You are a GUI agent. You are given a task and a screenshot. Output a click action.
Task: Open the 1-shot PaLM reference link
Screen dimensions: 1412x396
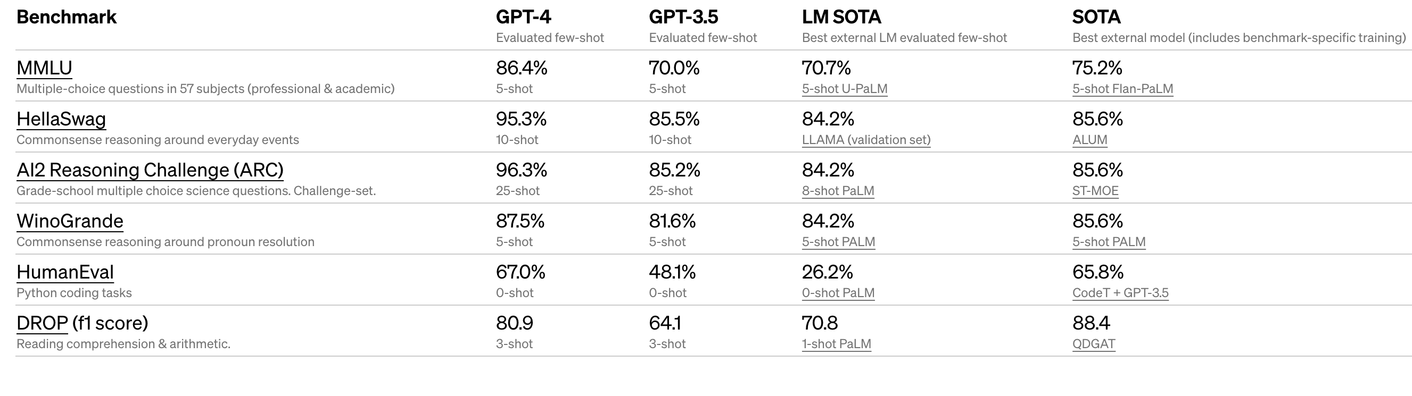[x=837, y=343]
